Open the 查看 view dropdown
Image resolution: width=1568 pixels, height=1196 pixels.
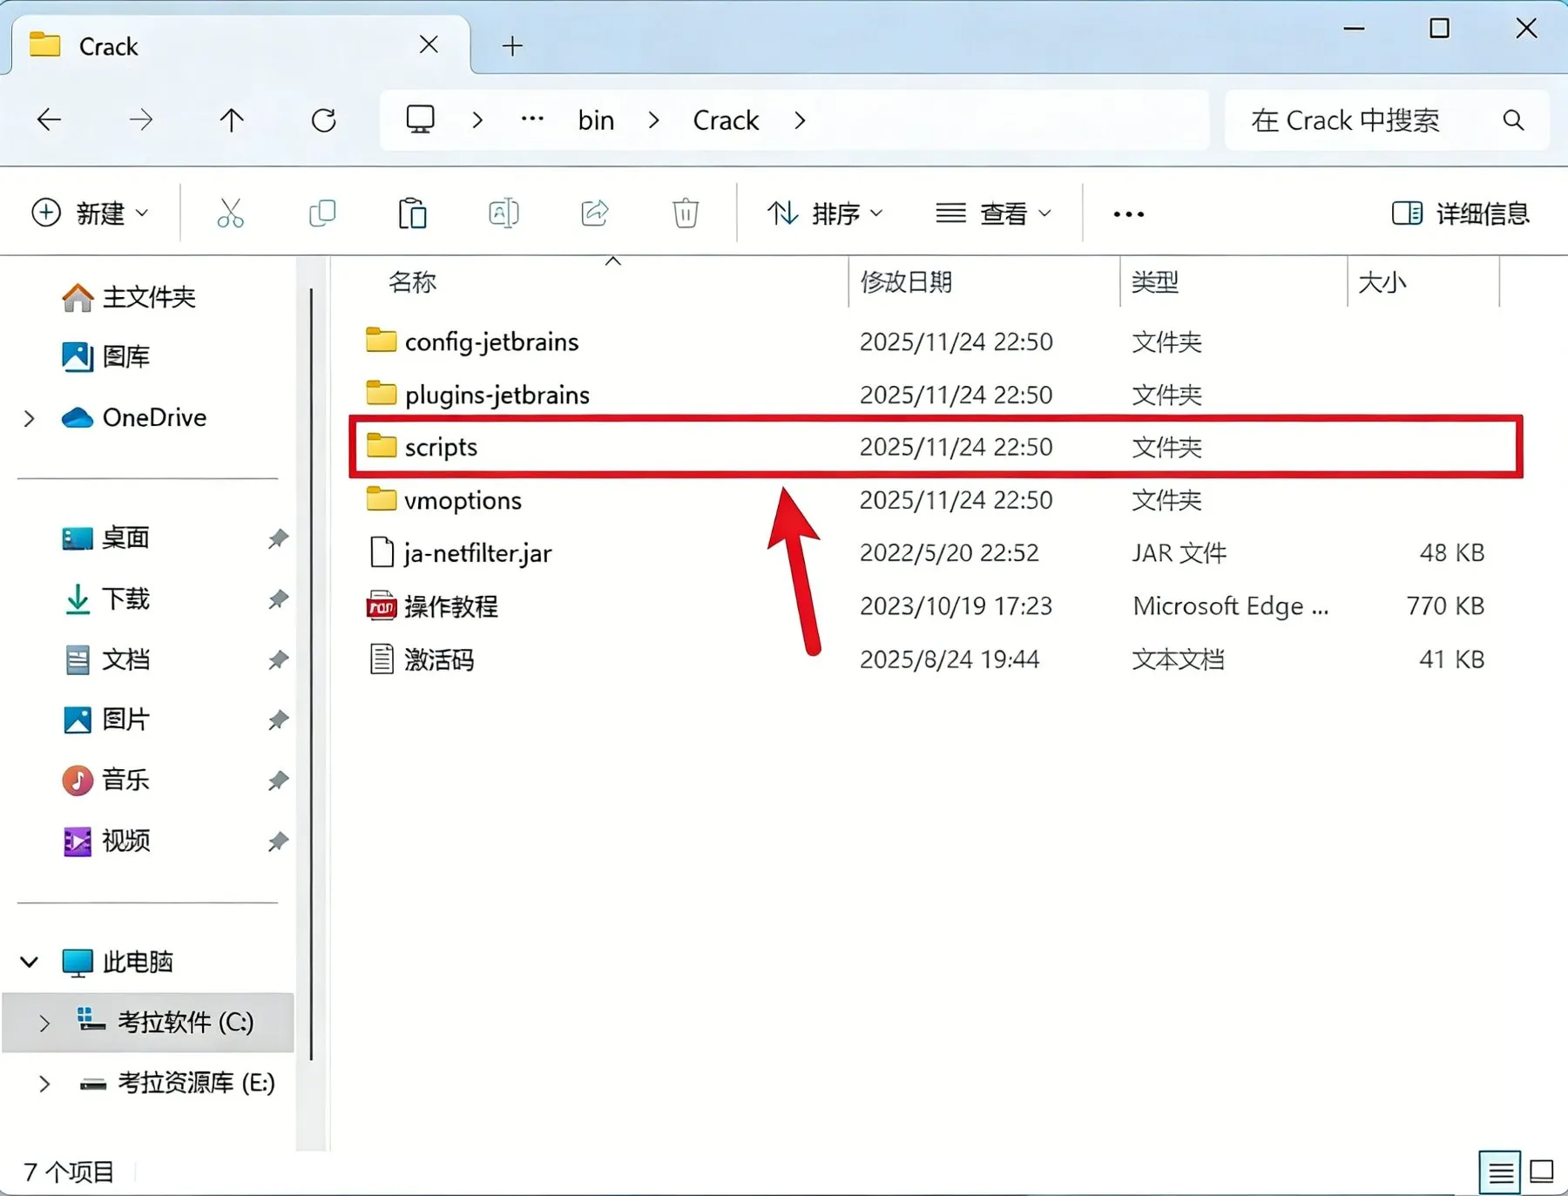pyautogui.click(x=993, y=213)
